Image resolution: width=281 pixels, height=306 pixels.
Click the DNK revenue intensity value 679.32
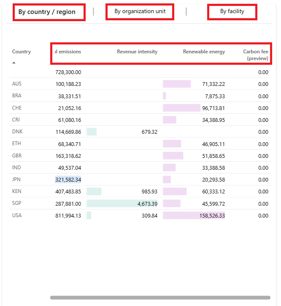149,132
